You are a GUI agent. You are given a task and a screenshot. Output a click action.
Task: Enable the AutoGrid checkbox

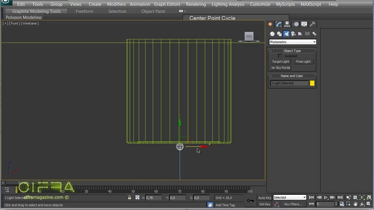pos(280,56)
